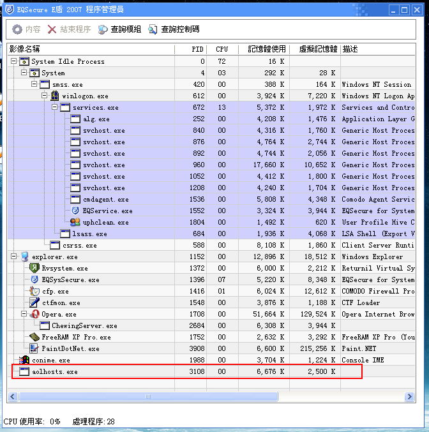Click the 內容 toolbar label
The height and width of the screenshot is (432, 429).
click(x=33, y=29)
